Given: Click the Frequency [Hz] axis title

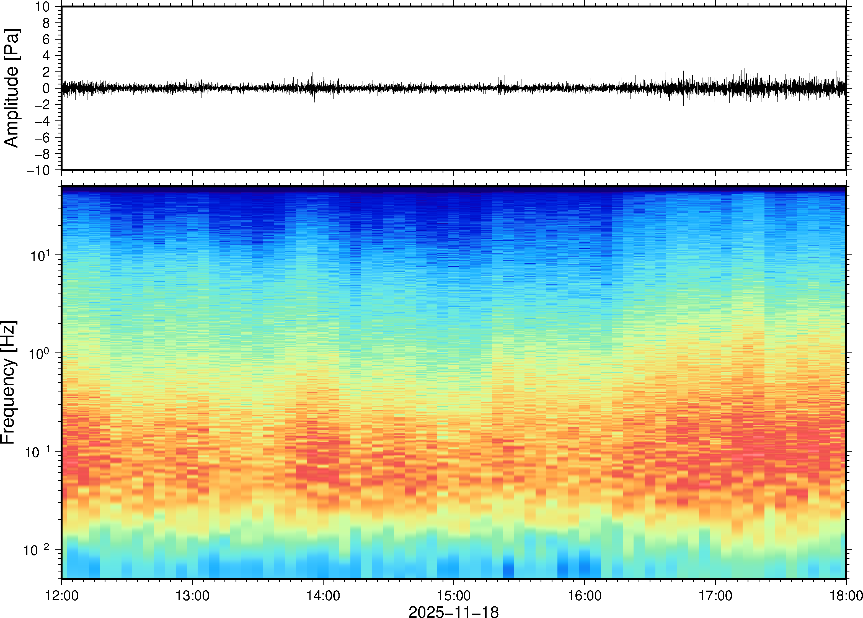Looking at the screenshot, I should pyautogui.click(x=8, y=382).
